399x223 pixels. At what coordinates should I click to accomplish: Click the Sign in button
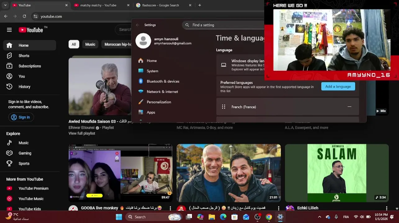coord(21,117)
